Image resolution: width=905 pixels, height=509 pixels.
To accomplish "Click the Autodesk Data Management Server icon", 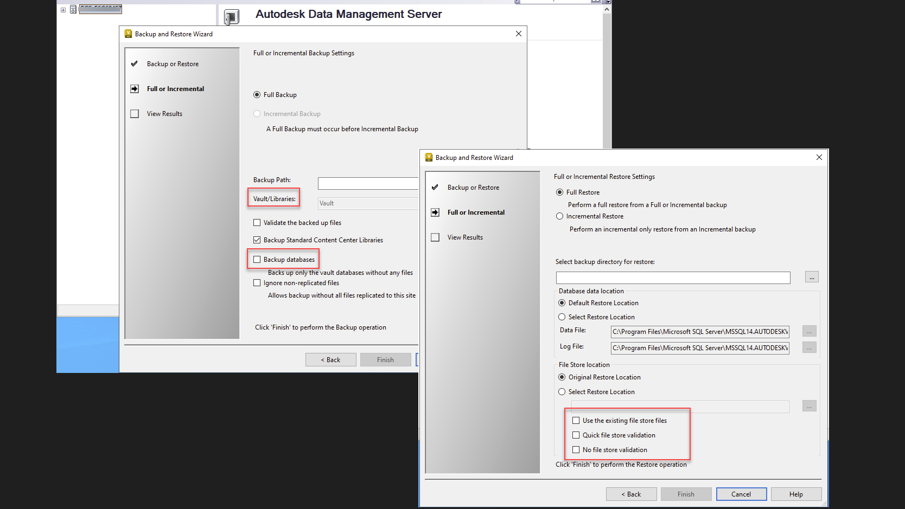I will click(x=232, y=17).
